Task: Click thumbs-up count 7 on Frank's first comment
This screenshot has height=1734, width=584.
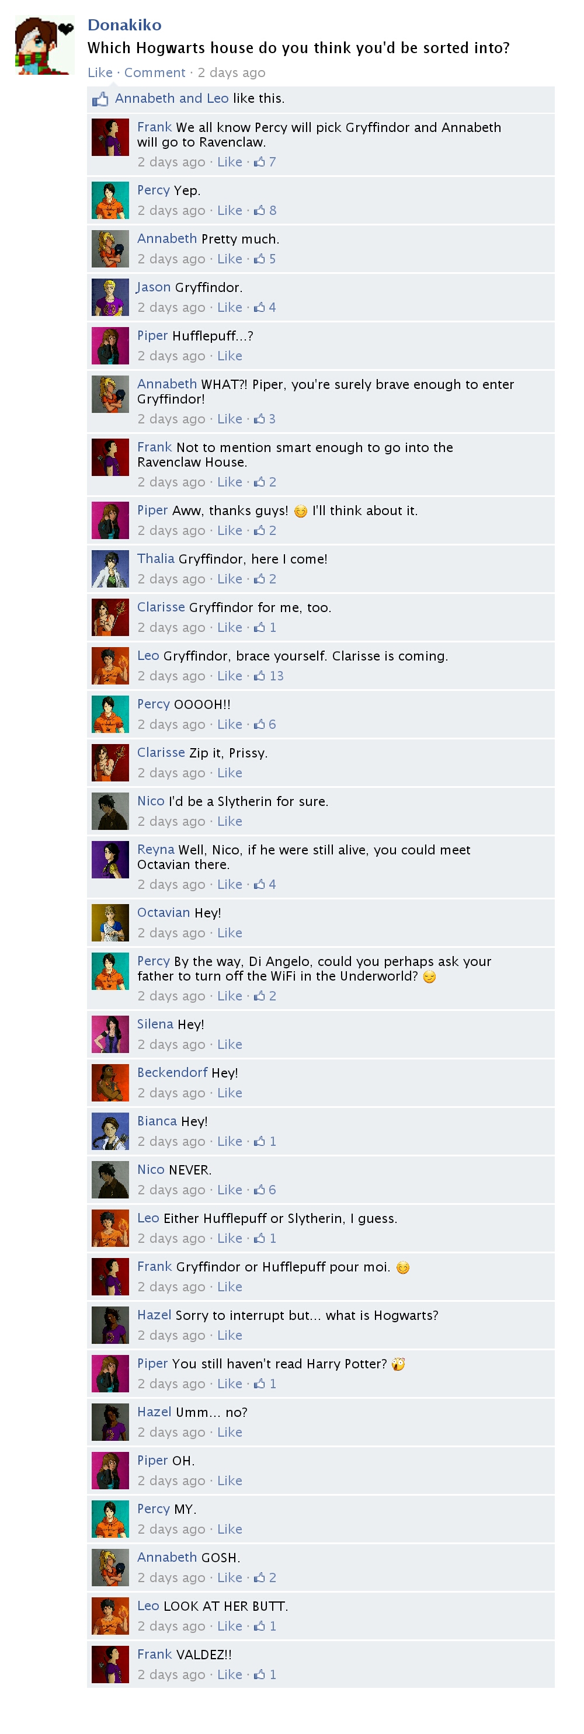Action: point(265,162)
